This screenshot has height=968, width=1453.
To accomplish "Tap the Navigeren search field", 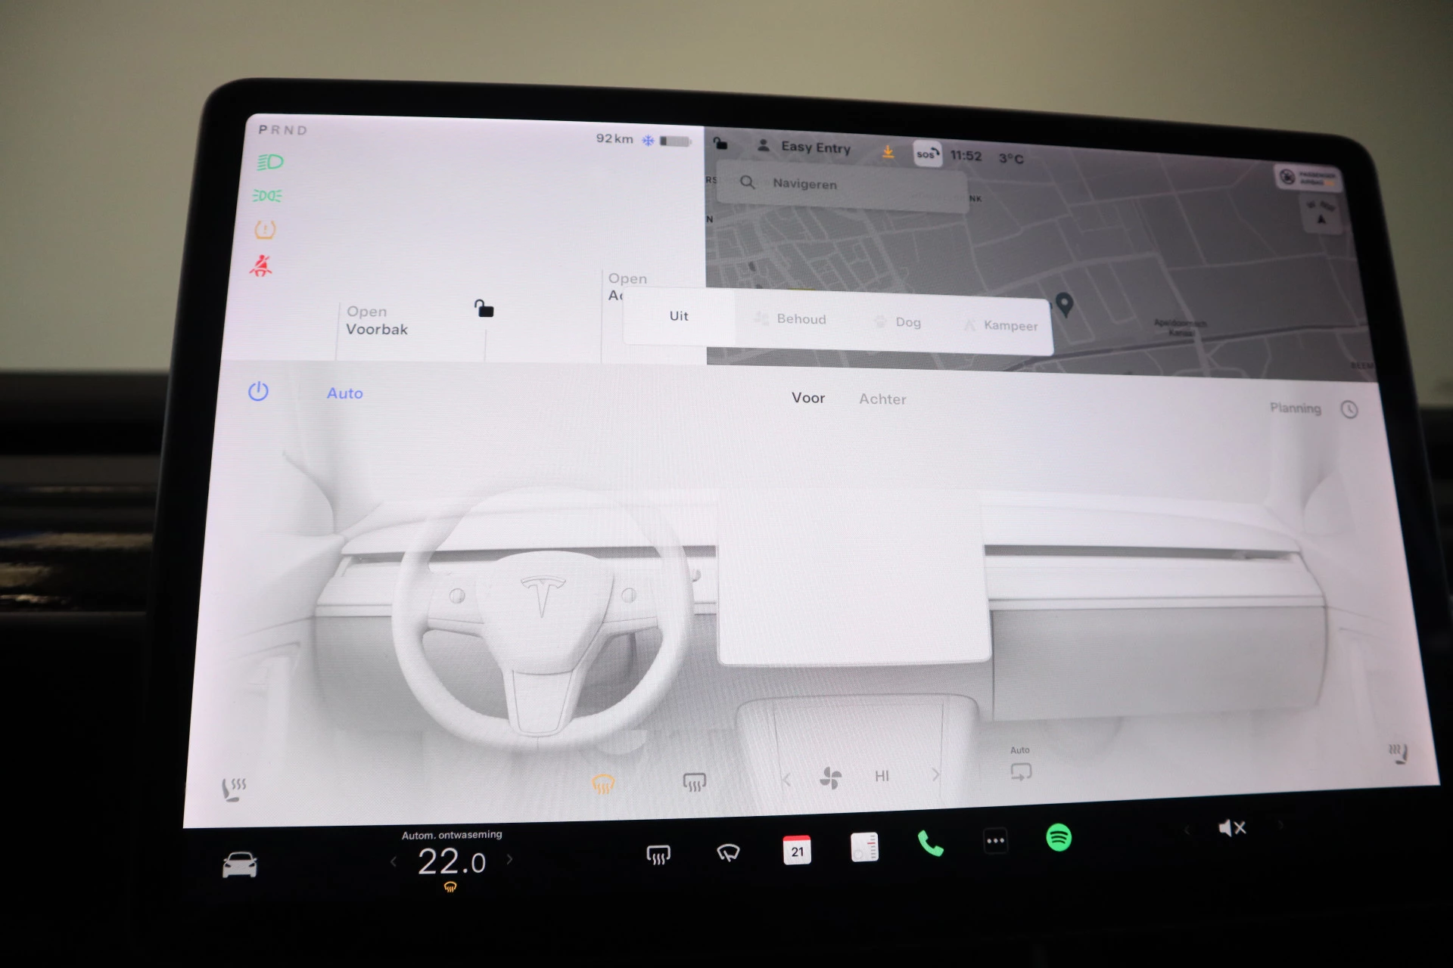I will pos(842,185).
